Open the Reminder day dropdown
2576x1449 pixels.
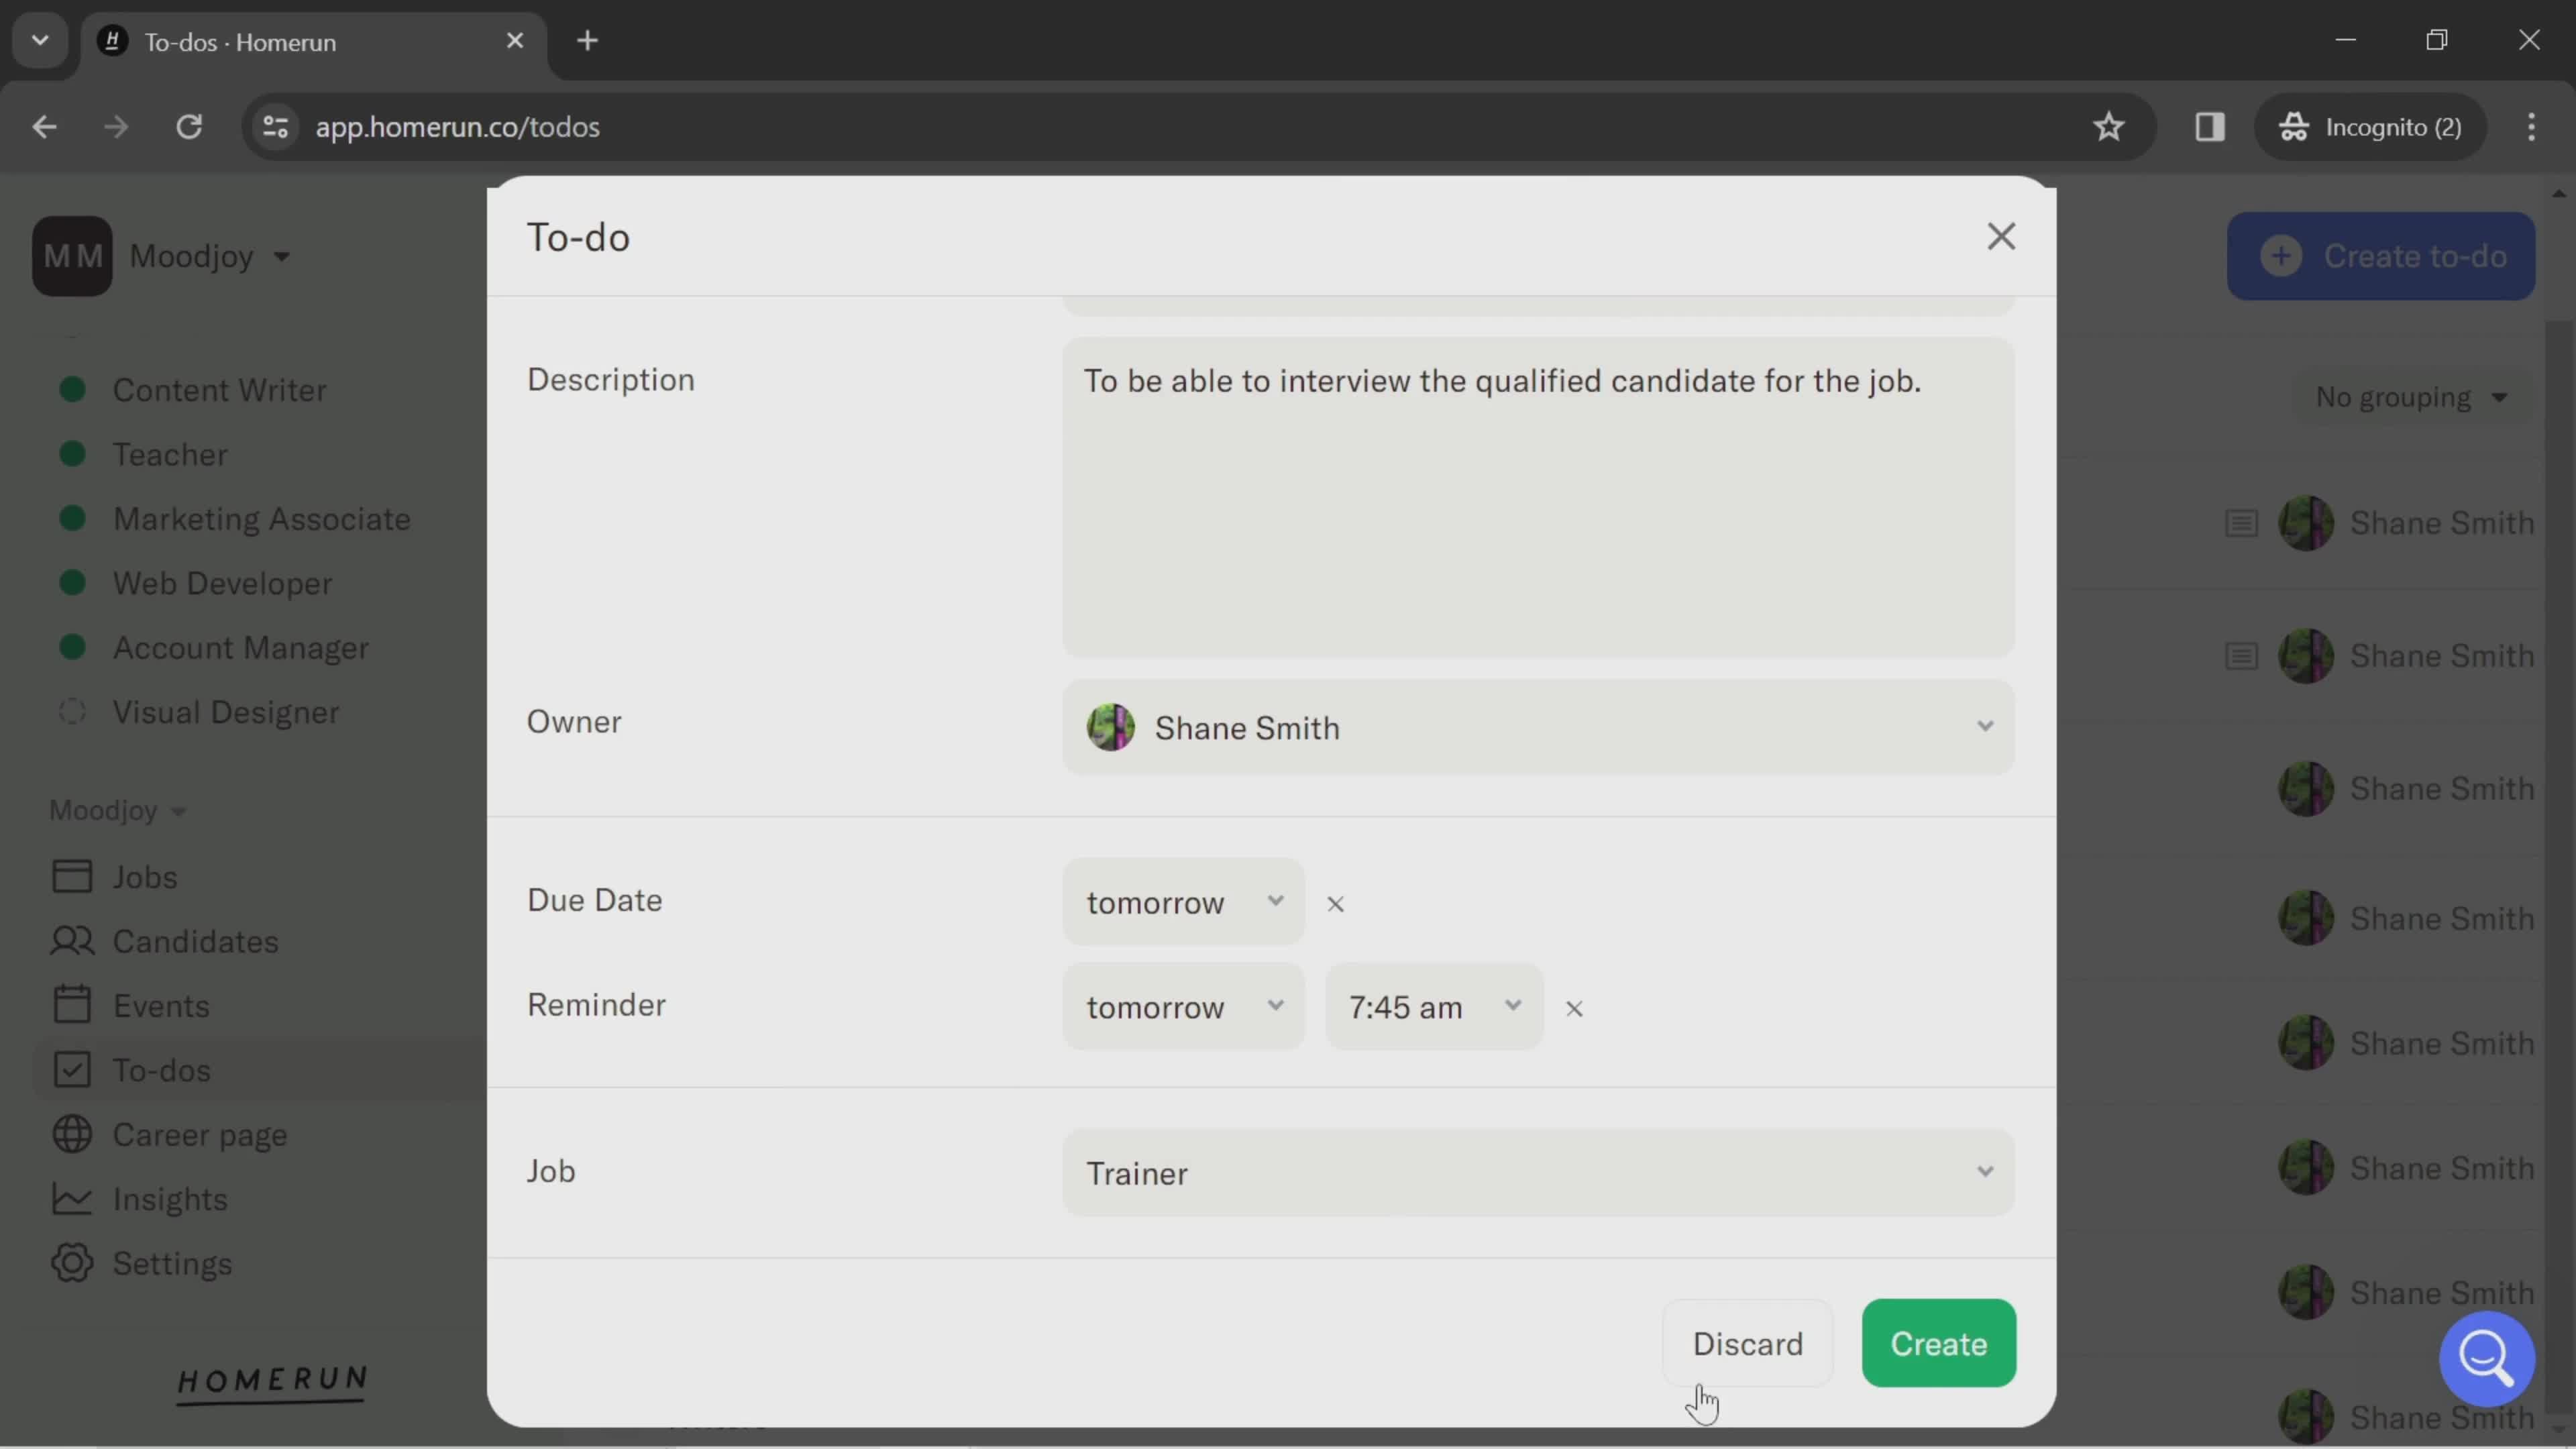(1183, 1007)
